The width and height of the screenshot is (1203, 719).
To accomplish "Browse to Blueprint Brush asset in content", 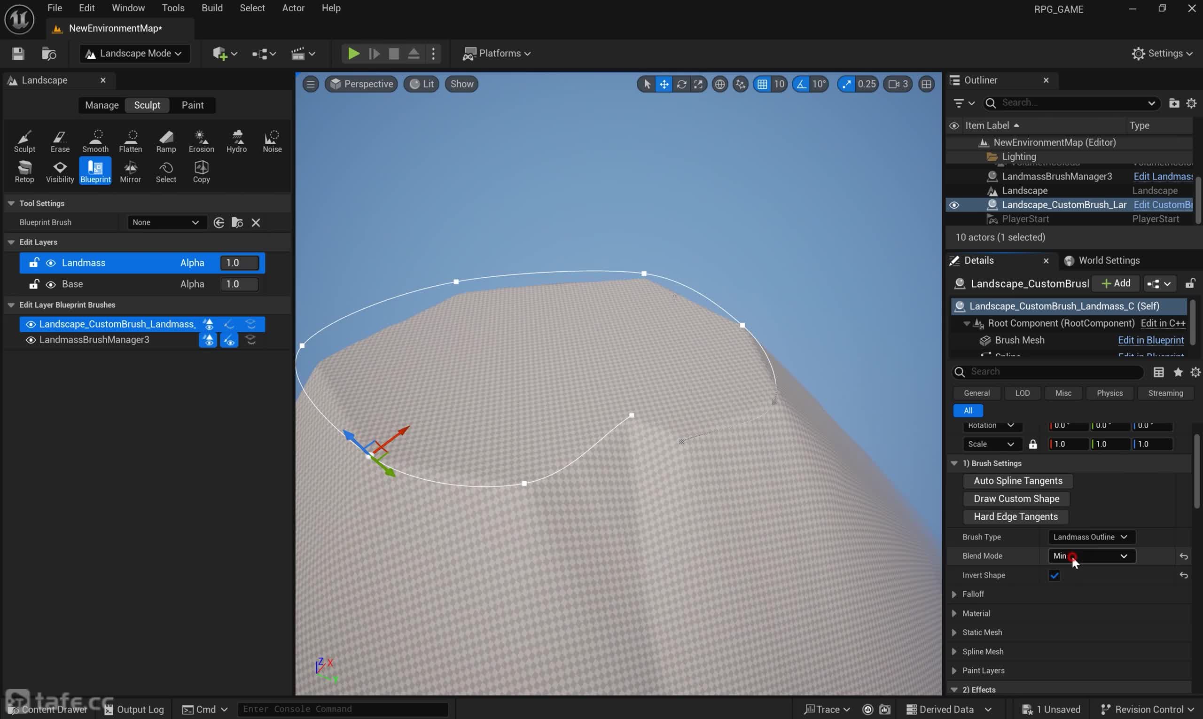I will (x=237, y=222).
